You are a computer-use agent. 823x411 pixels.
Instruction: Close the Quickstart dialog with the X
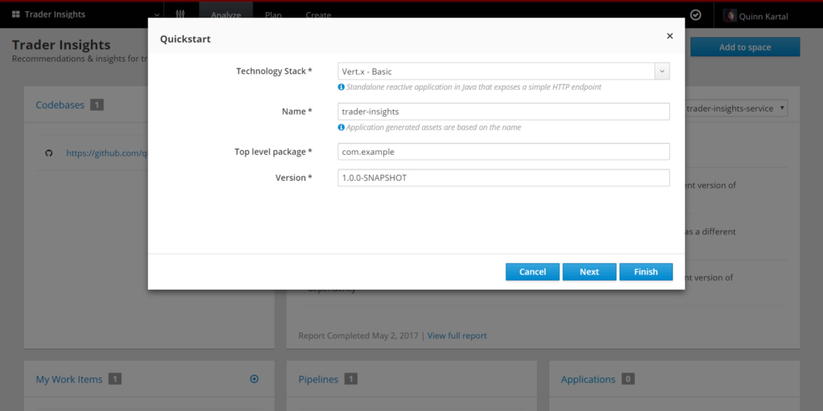(x=669, y=36)
